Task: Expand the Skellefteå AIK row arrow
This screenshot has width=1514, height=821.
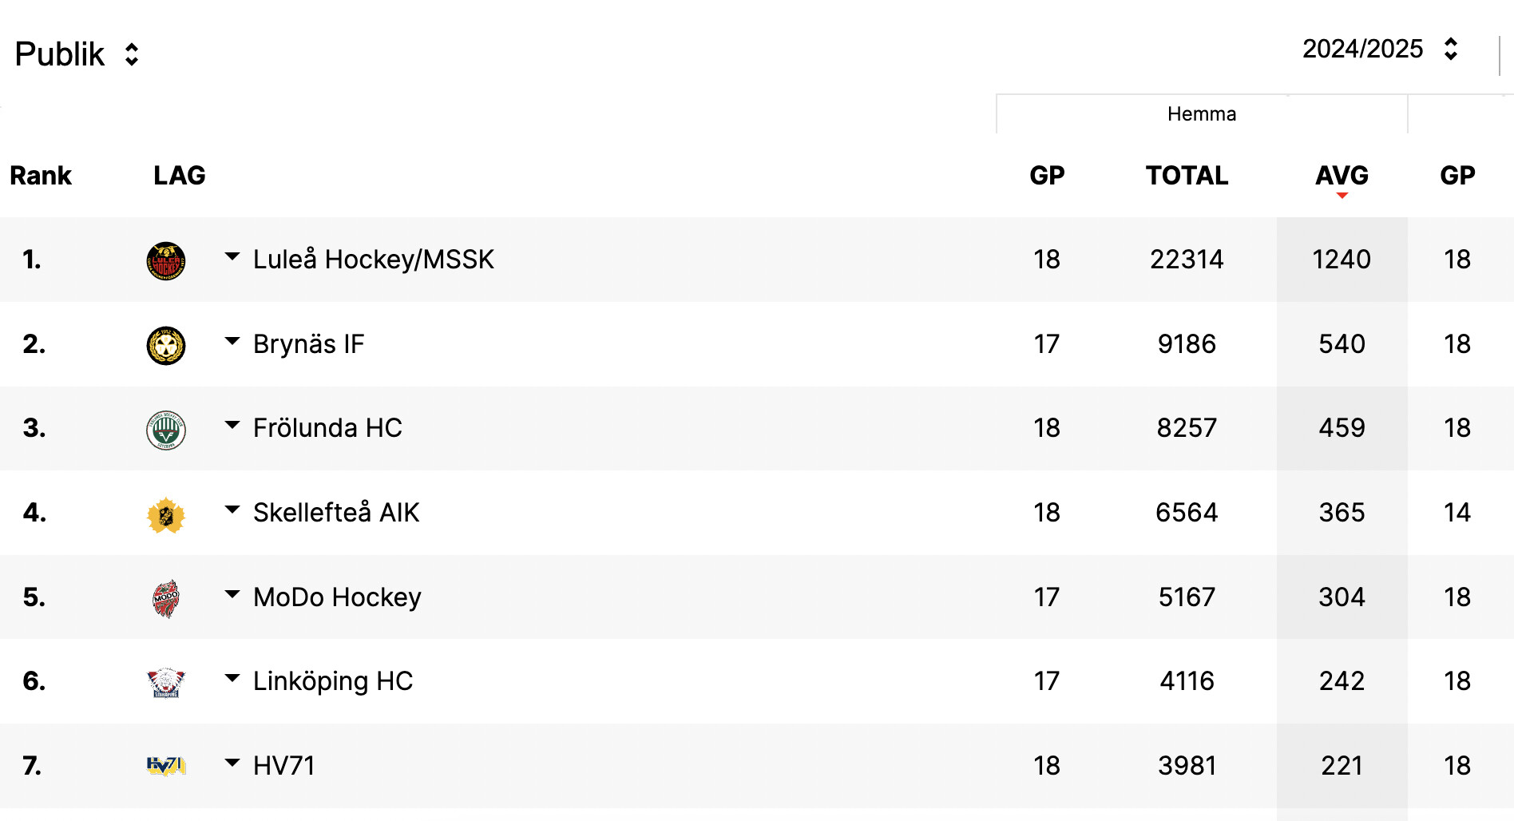Action: click(232, 510)
